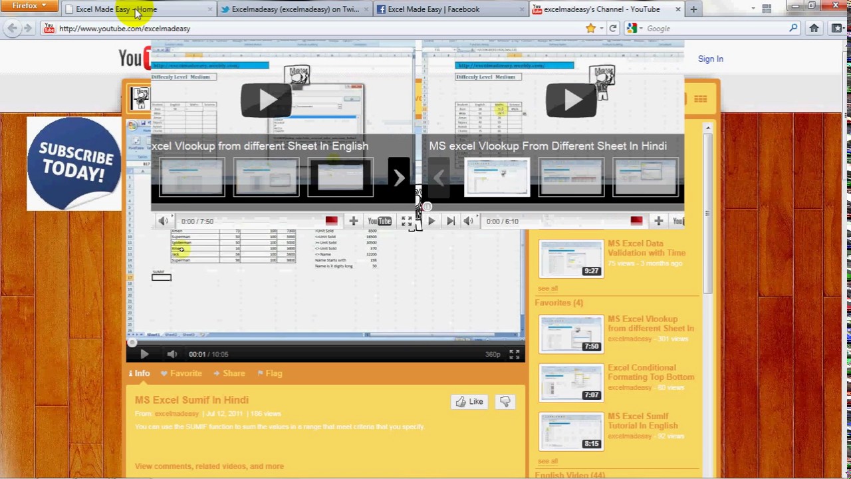The height and width of the screenshot is (479, 851).
Task: Click Share under the video
Action: tap(228, 373)
